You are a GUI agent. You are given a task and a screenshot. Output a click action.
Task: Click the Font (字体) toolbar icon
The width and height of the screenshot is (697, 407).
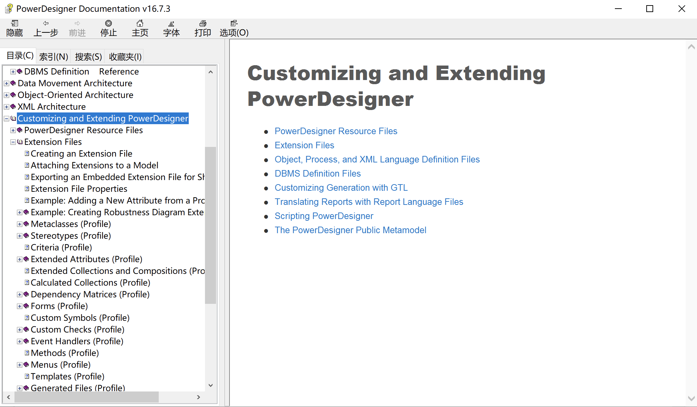[171, 23]
